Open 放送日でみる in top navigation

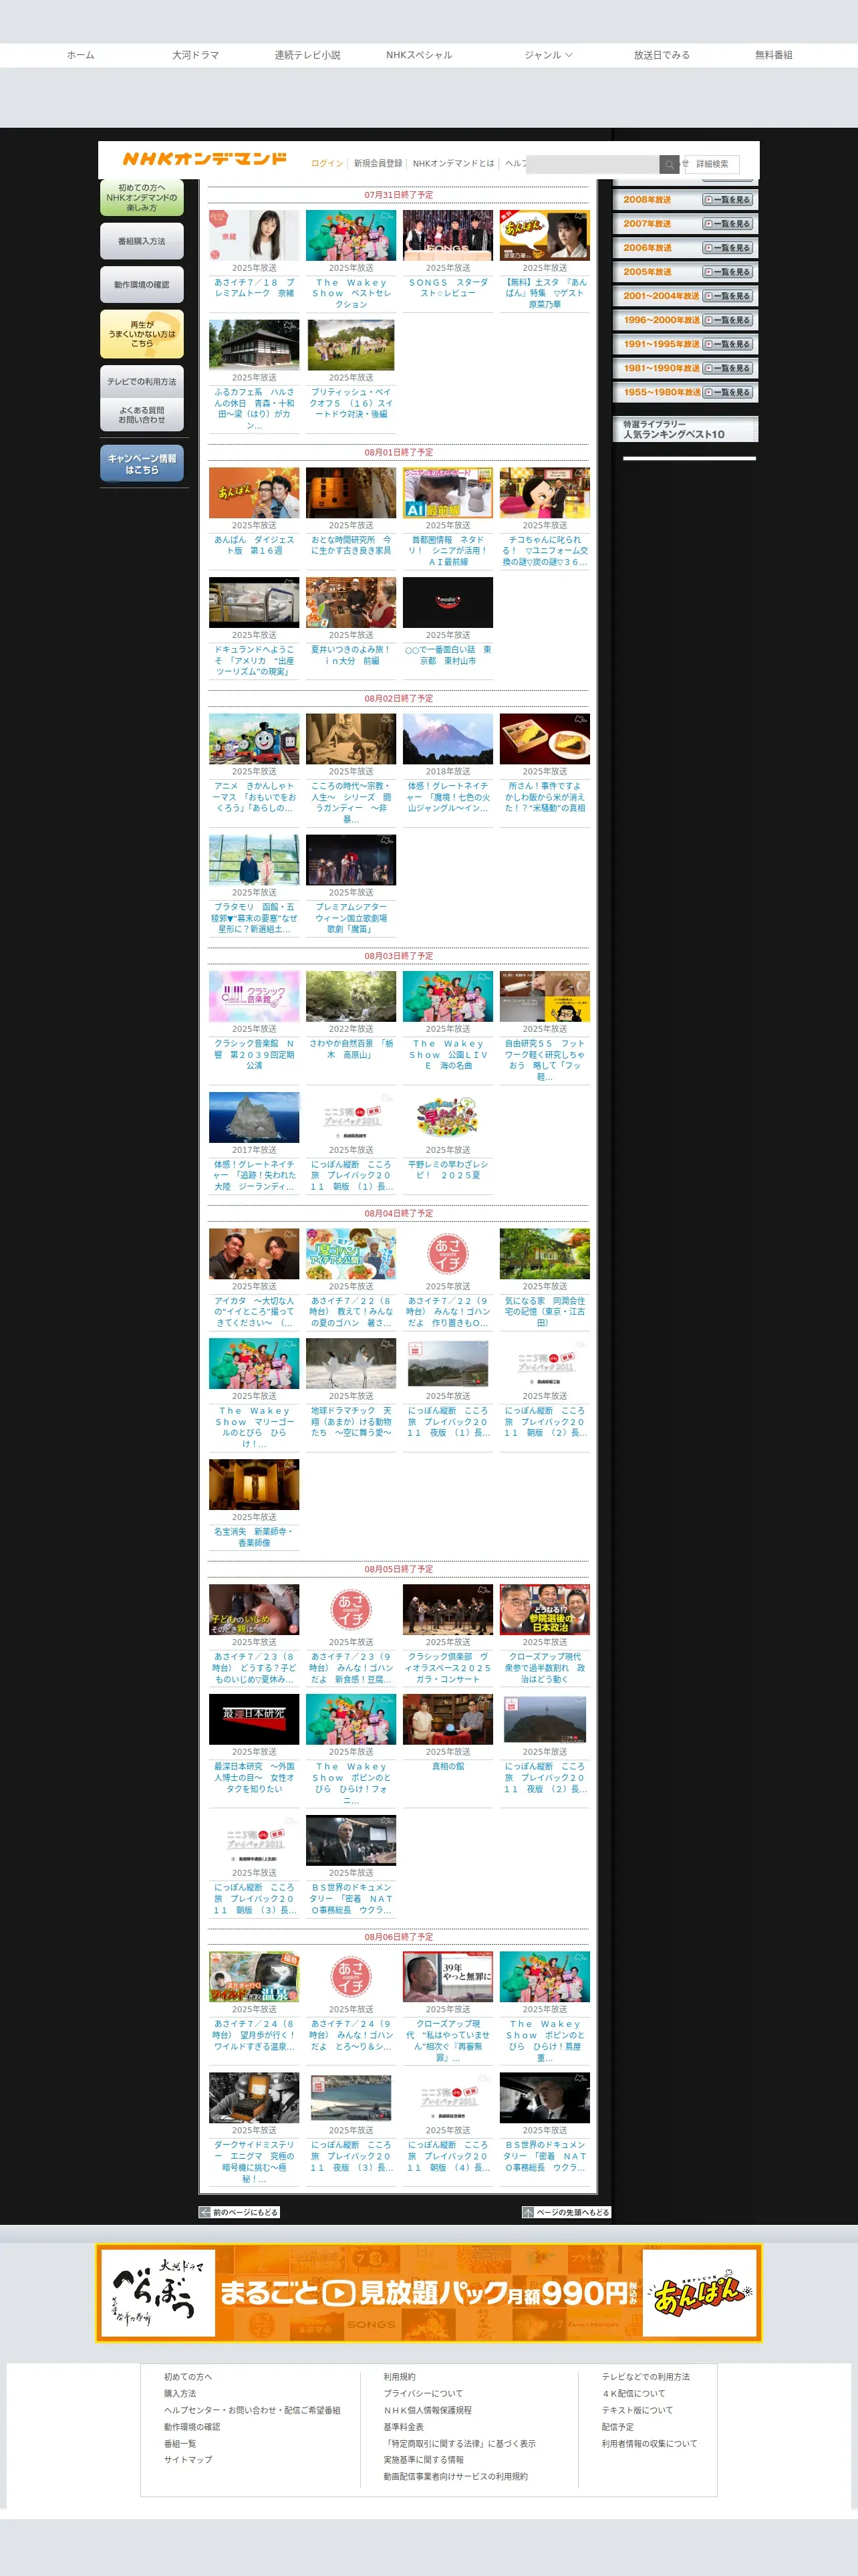(x=662, y=55)
